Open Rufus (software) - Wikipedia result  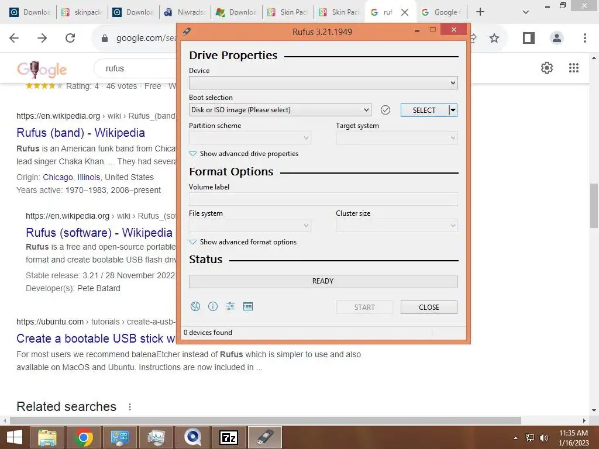point(99,233)
